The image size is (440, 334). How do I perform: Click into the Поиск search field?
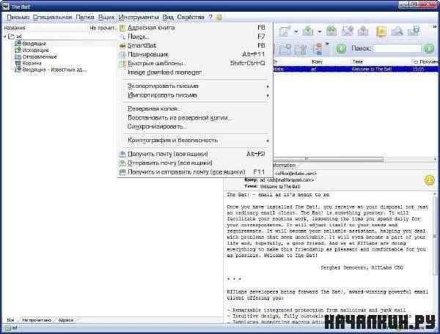[x=397, y=49]
